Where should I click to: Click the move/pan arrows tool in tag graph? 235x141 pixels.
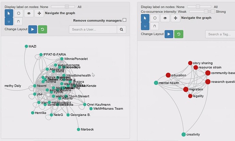click(x=175, y=18)
